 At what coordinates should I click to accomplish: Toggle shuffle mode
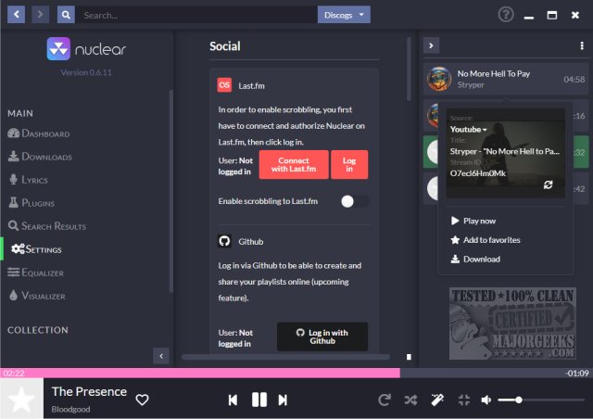tap(410, 400)
